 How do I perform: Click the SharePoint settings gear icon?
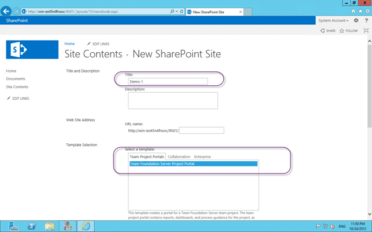[356, 21]
